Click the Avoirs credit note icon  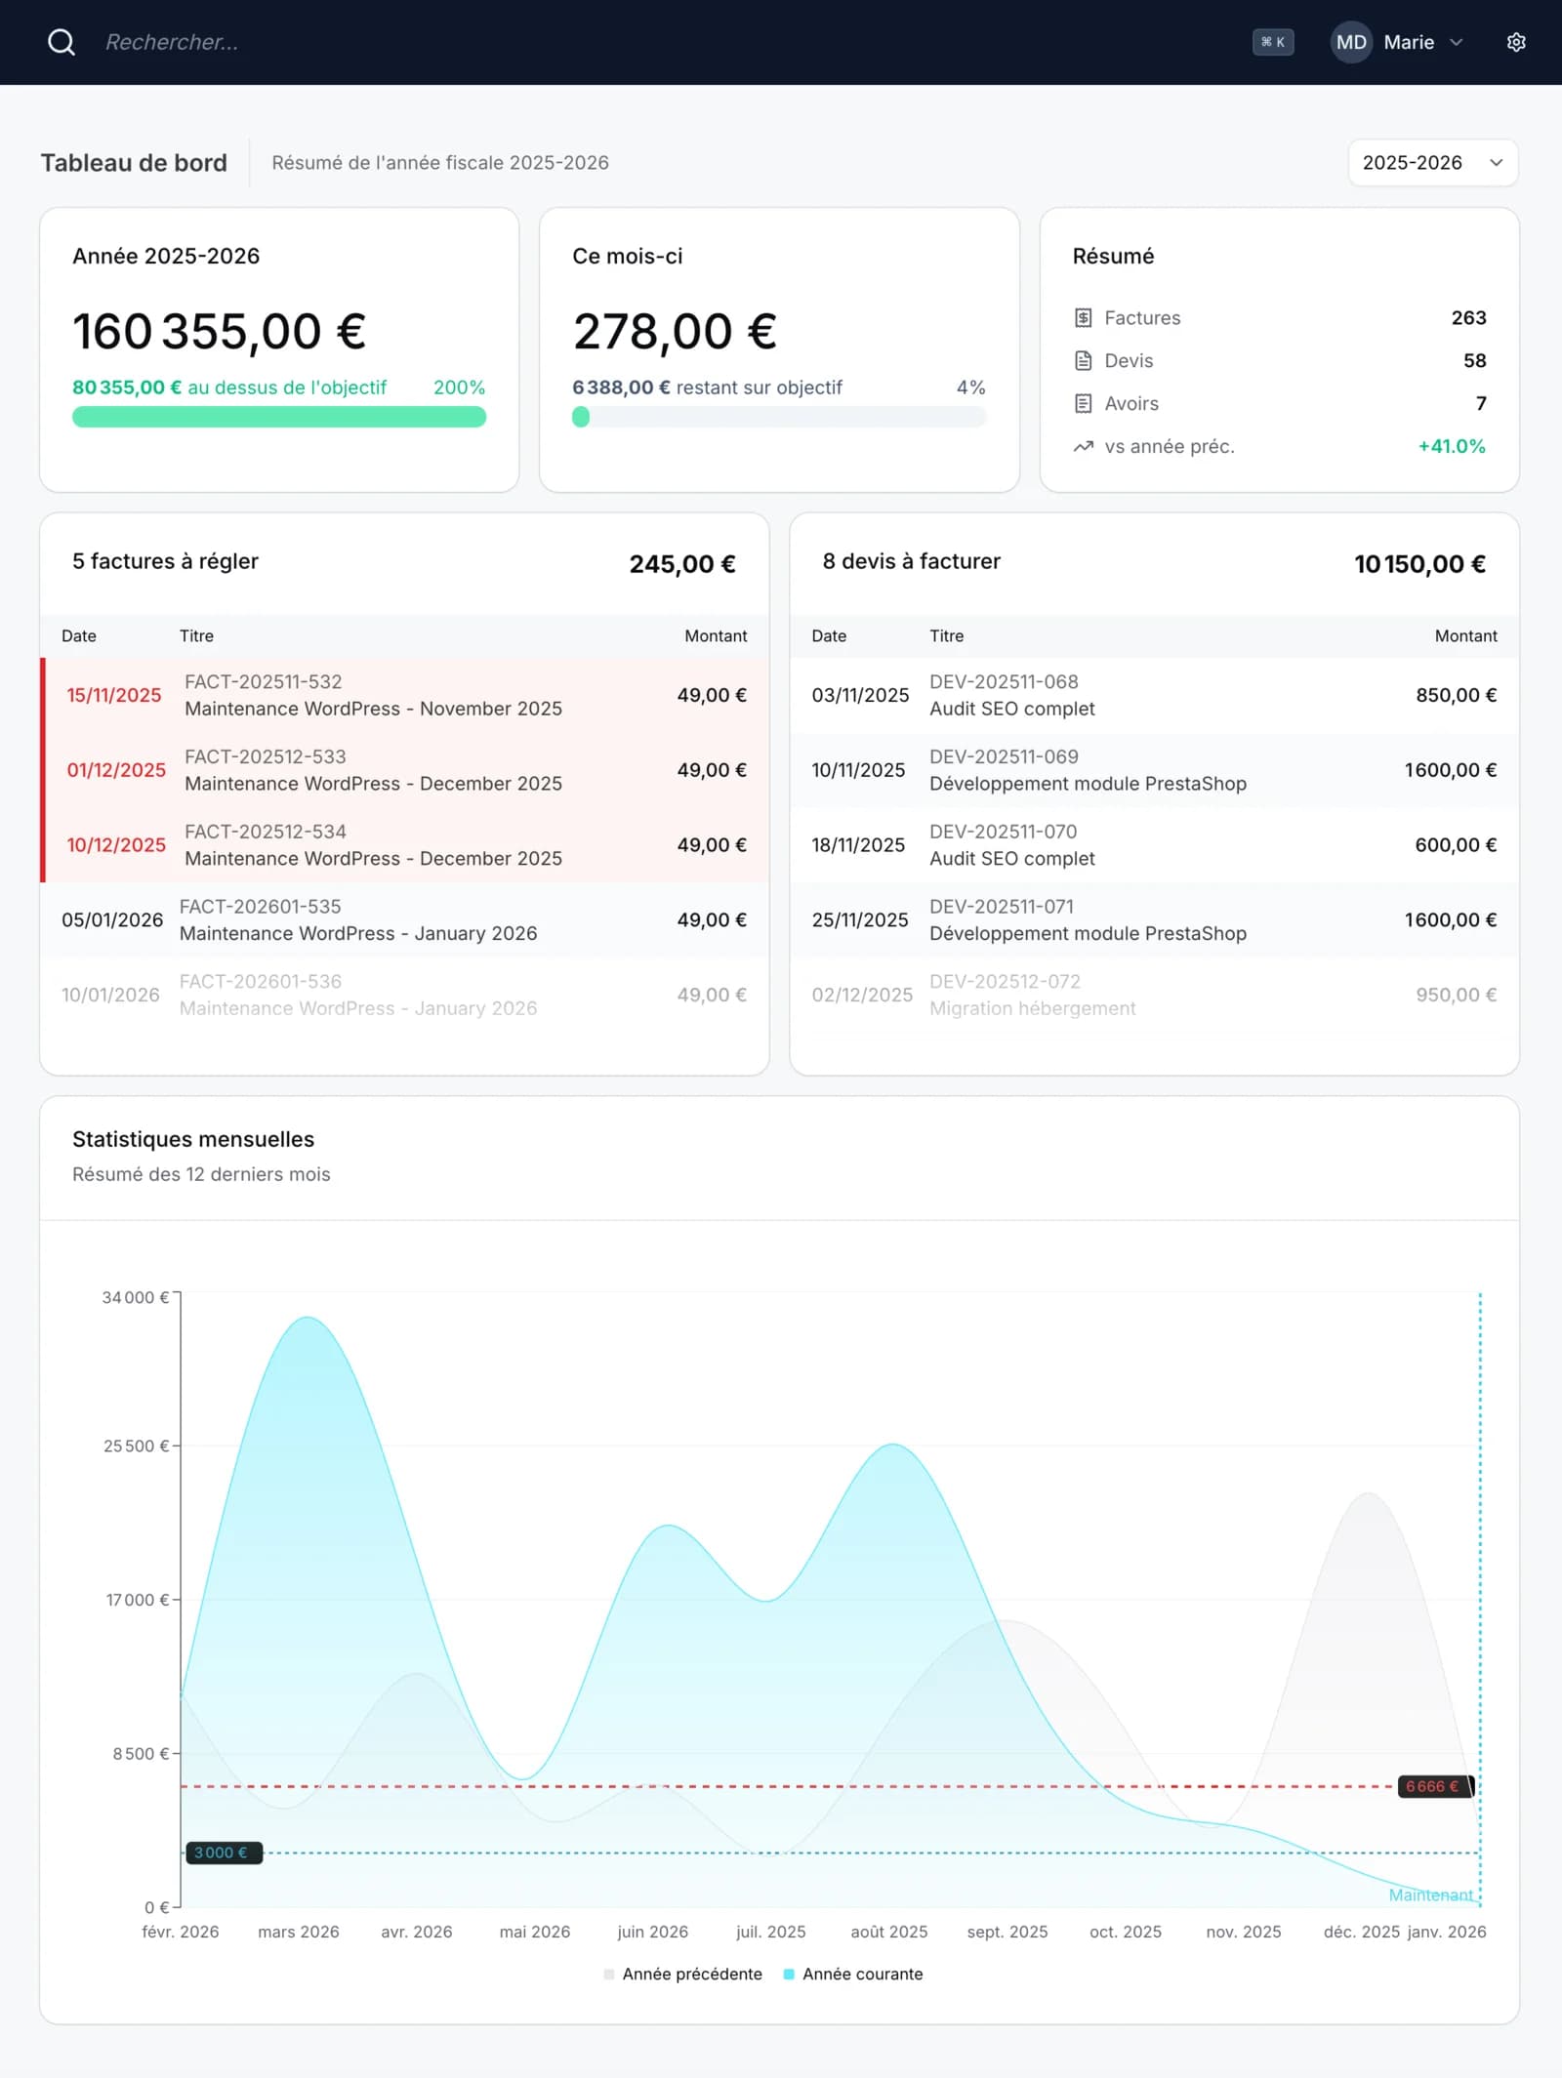[1083, 404]
